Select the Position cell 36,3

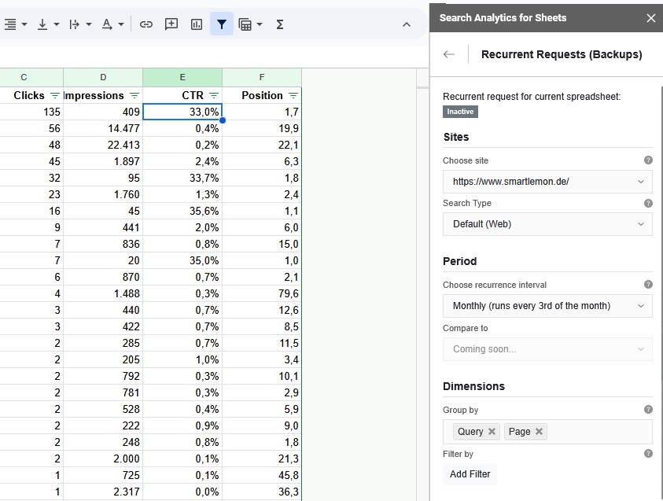pos(262,492)
